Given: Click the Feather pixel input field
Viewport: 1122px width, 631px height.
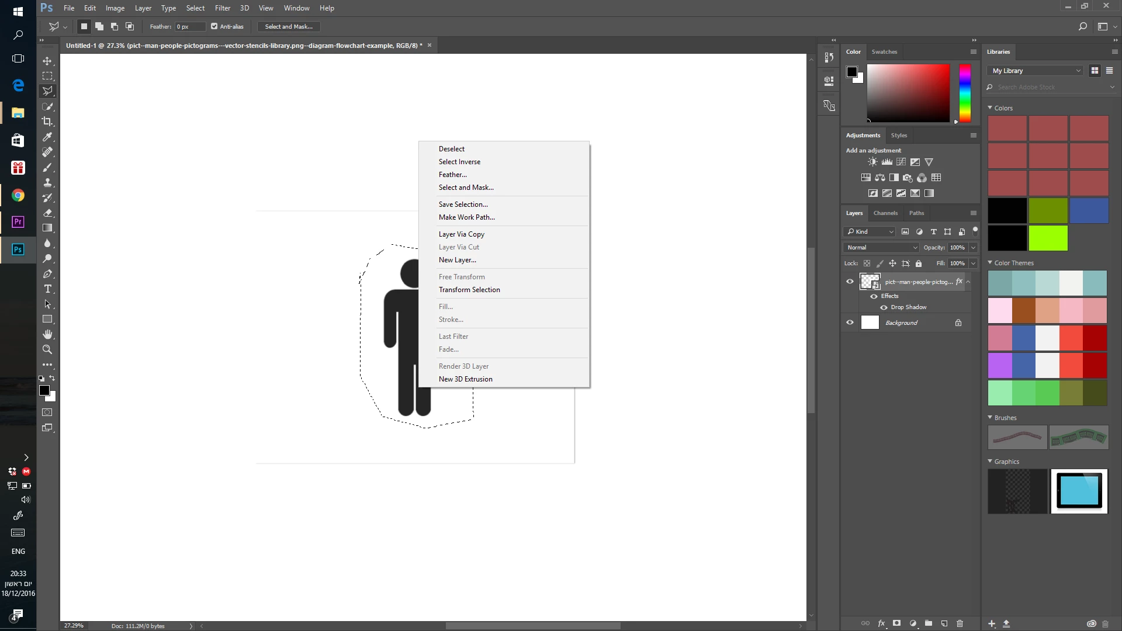Looking at the screenshot, I should 189,26.
